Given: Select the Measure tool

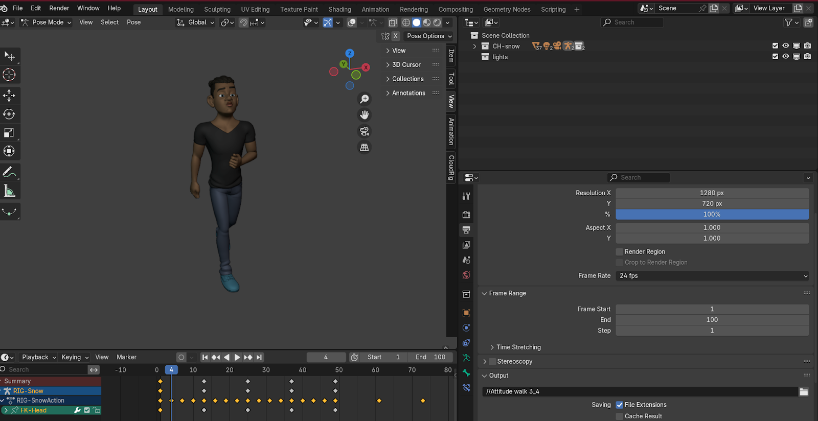Looking at the screenshot, I should click(9, 191).
